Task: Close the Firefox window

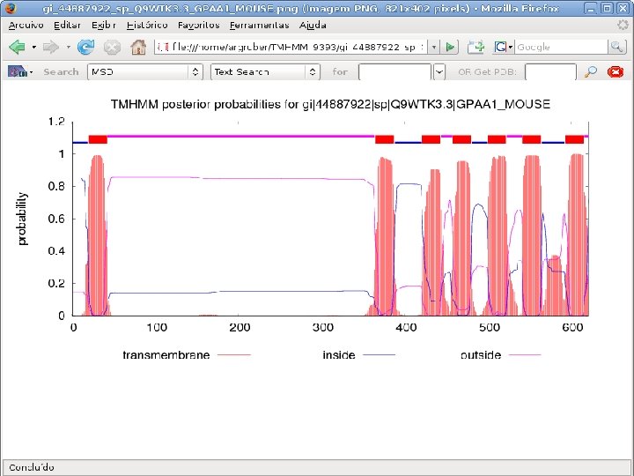Action: (623, 8)
